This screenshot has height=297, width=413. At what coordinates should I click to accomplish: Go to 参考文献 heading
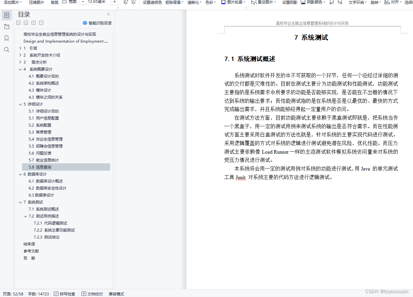(31, 251)
